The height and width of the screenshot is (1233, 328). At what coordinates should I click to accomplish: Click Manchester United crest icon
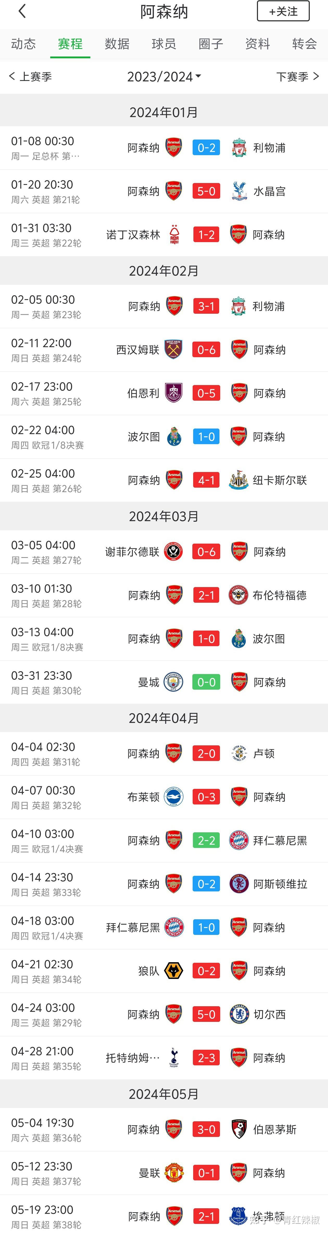tap(173, 1173)
